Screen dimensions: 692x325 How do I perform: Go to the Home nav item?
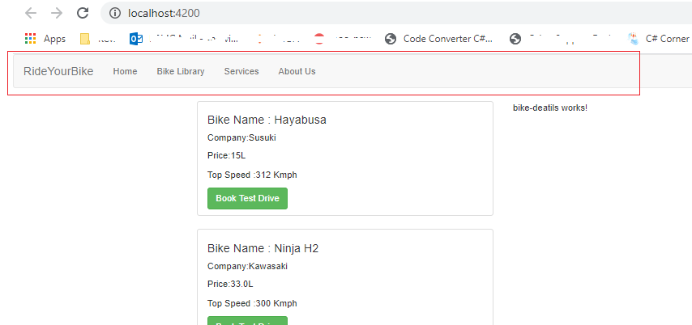pos(125,71)
